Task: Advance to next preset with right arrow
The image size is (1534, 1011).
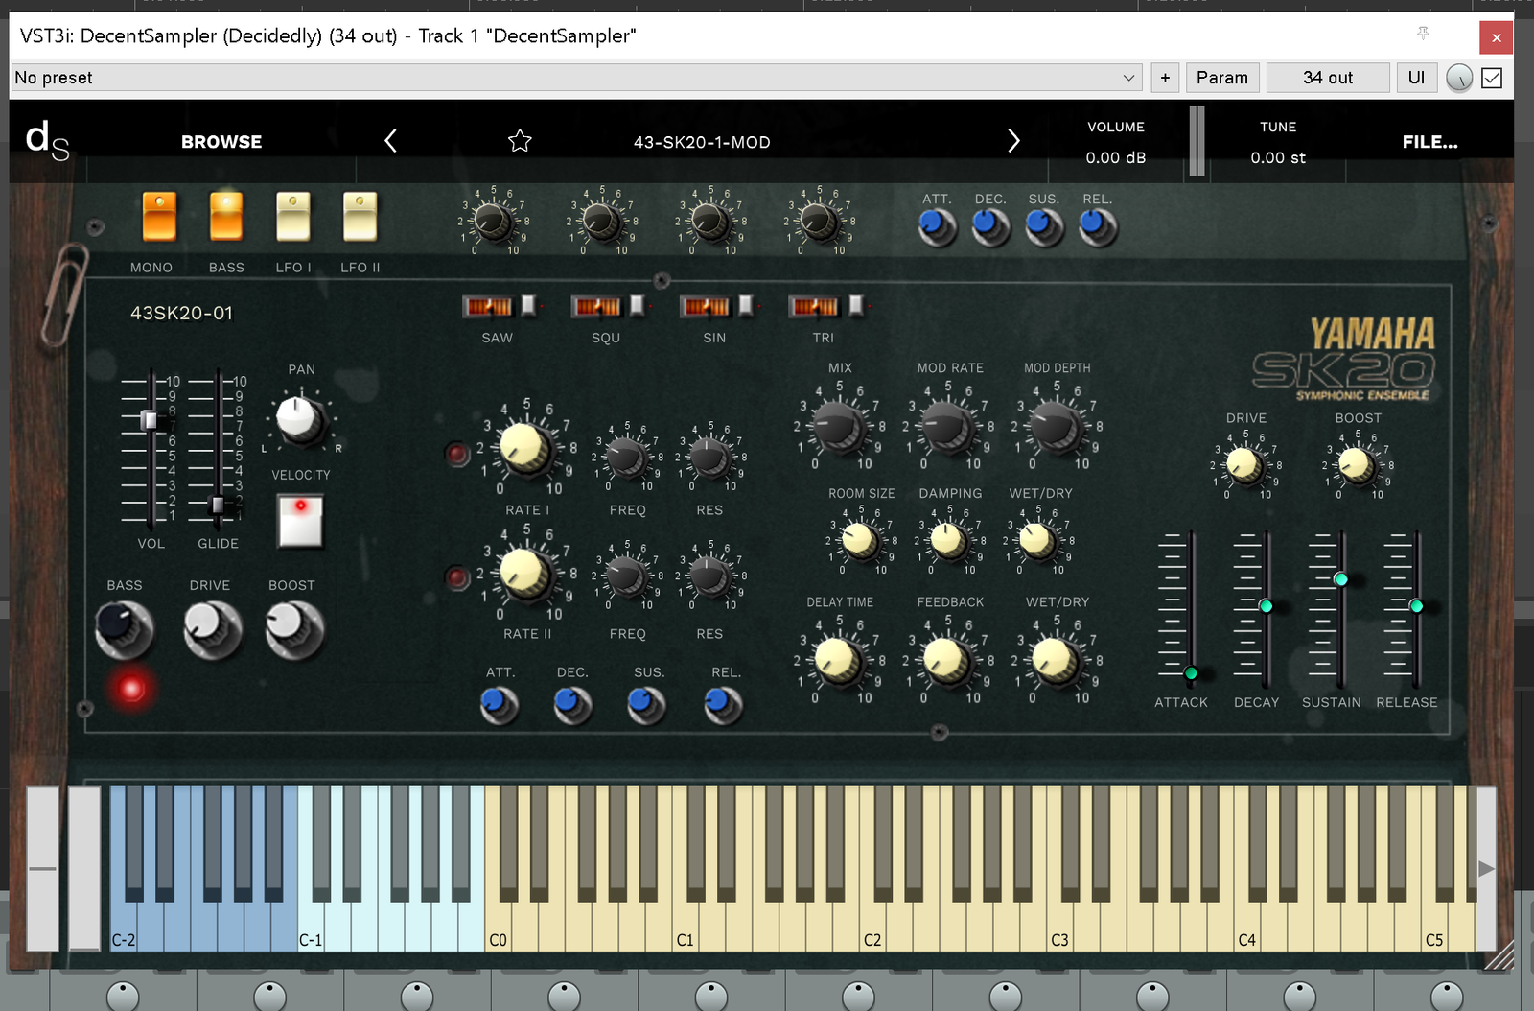Action: 1013,142
